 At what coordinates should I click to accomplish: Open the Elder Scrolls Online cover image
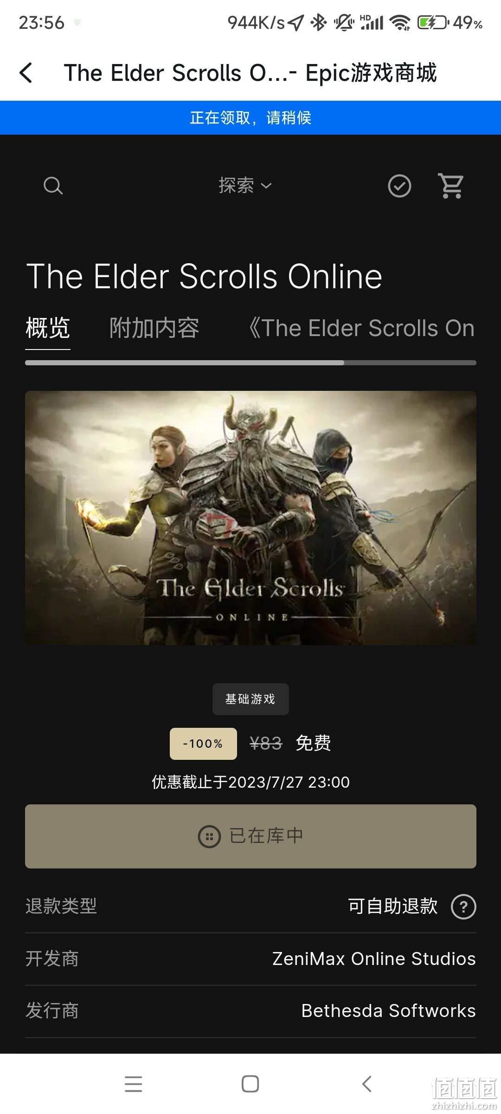[250, 518]
